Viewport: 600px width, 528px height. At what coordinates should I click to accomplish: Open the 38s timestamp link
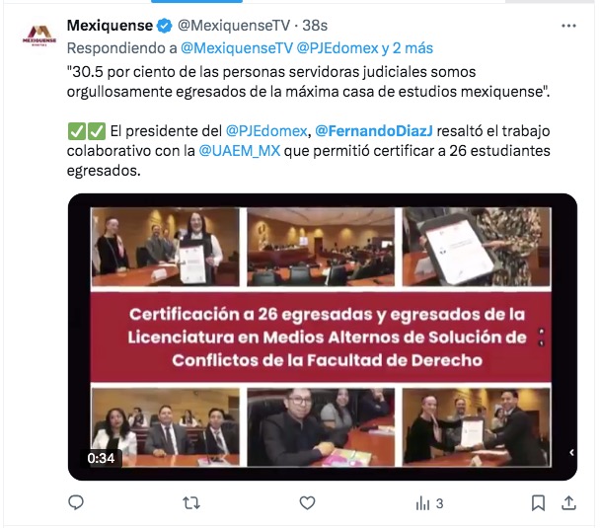[x=315, y=26]
